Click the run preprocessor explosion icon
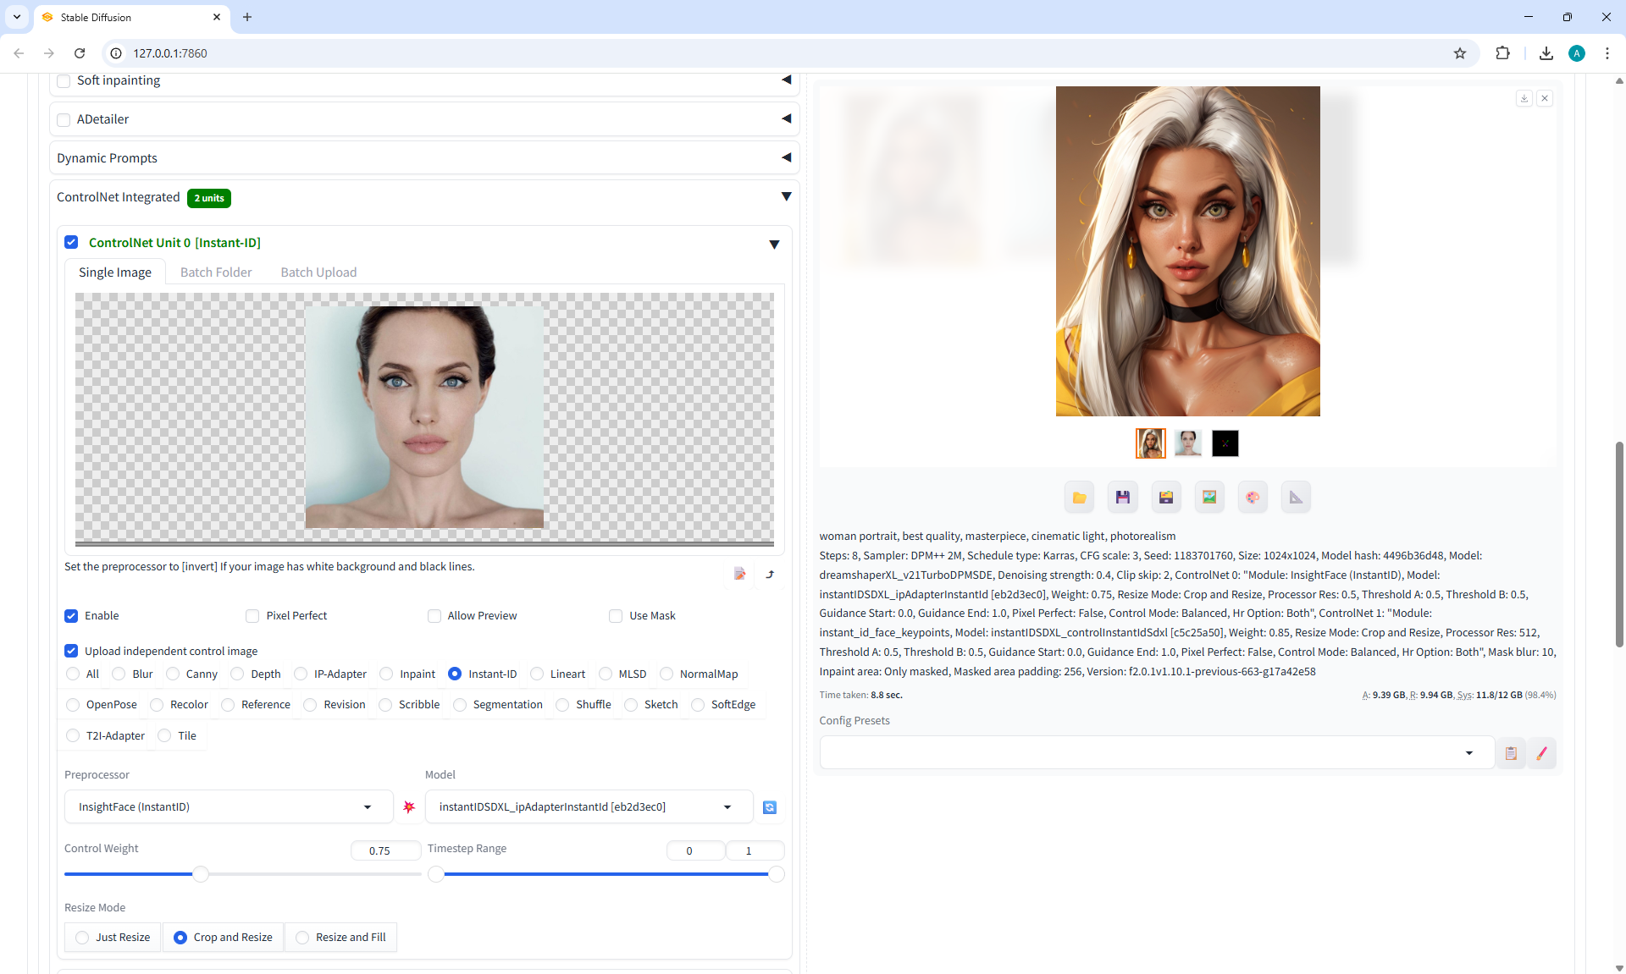This screenshot has height=974, width=1626. click(x=409, y=807)
